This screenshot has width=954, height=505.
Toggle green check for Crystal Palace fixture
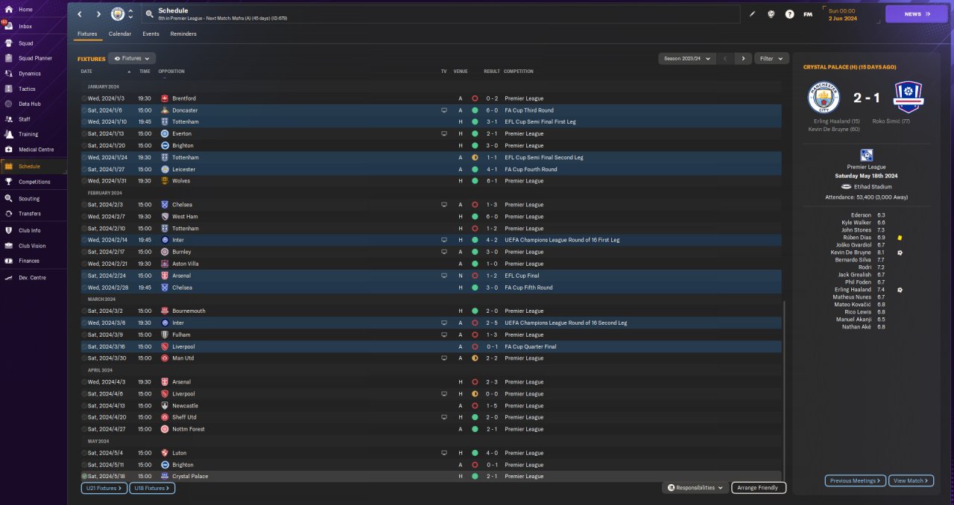(x=84, y=476)
